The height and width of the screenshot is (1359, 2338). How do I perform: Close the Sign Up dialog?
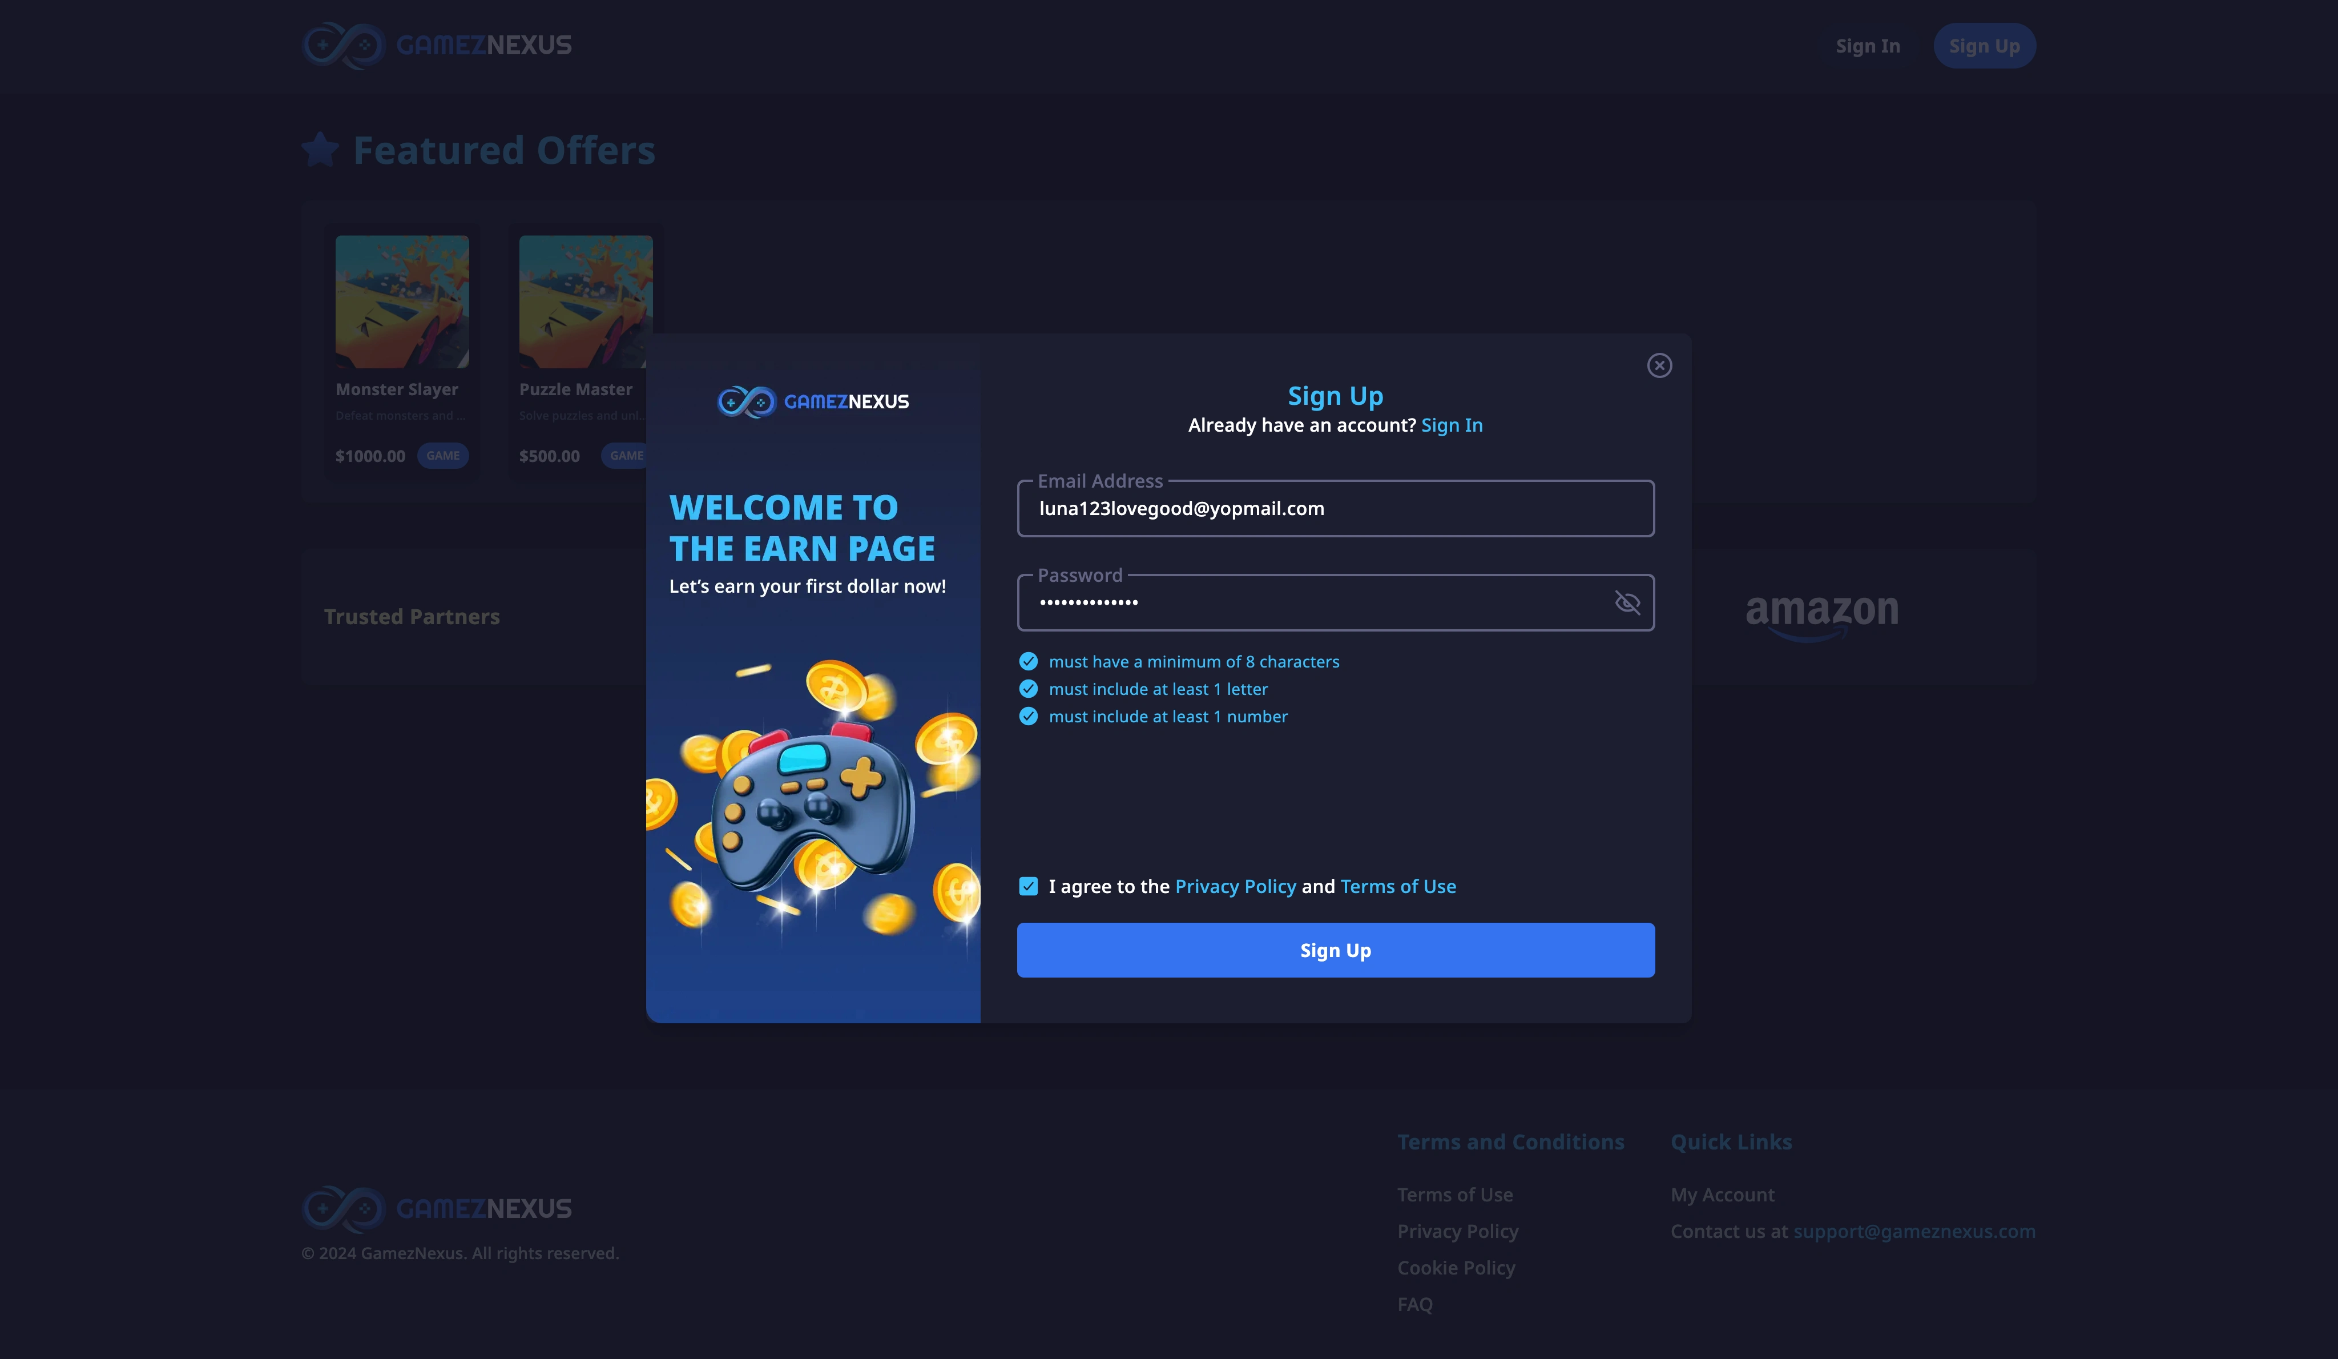point(1659,366)
